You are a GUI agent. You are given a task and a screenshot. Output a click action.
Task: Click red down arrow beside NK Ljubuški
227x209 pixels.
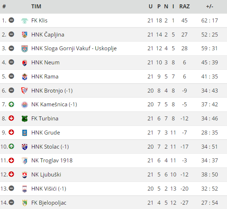coord(11,174)
